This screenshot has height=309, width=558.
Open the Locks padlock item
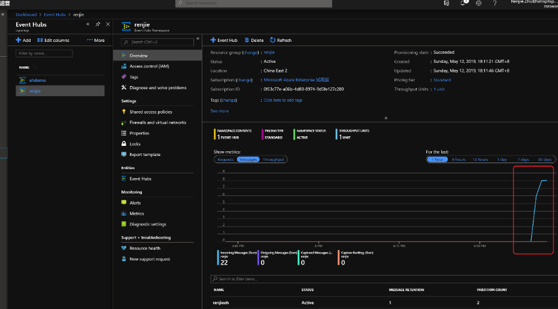[x=135, y=144]
